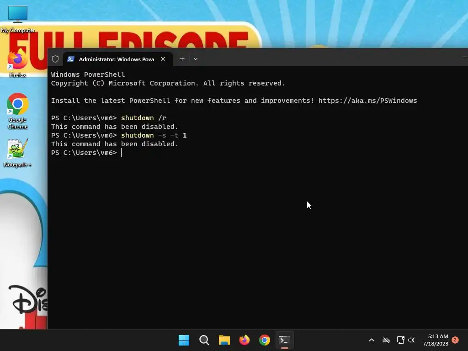The width and height of the screenshot is (468, 351).
Task: Show hidden system tray icons
Action: pyautogui.click(x=372, y=340)
